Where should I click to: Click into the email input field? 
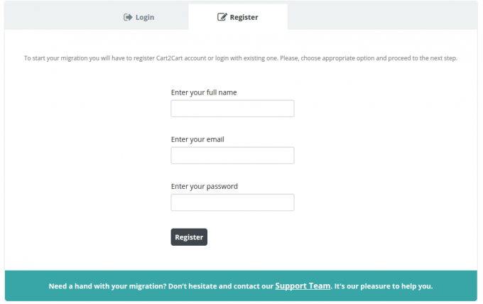coord(232,156)
